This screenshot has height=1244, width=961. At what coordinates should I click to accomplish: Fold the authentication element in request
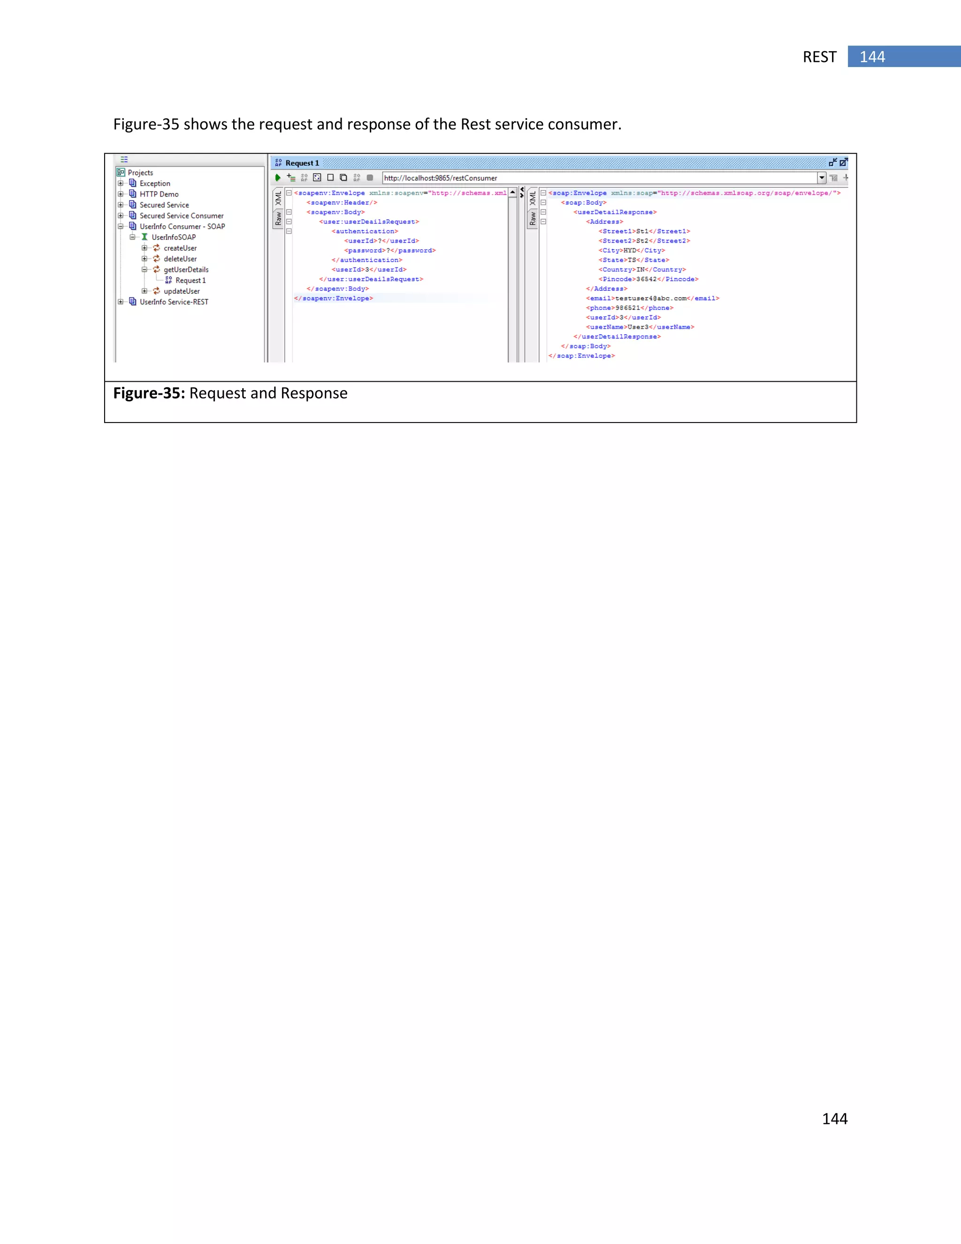tap(289, 231)
